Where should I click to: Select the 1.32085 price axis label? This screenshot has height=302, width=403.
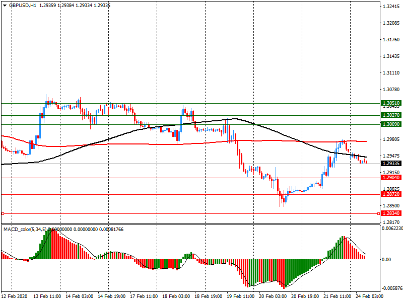(391, 23)
